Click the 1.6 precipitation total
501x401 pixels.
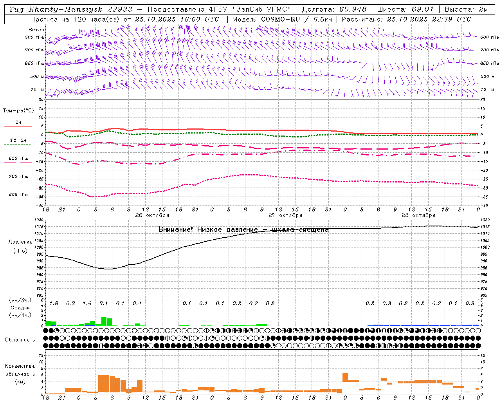87,303
